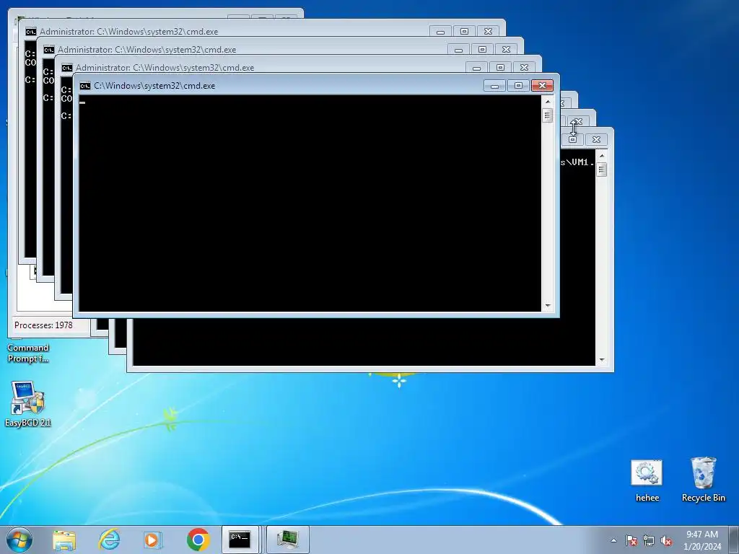Click scrollbar thumb in rear VM1 cmd window

click(601, 170)
